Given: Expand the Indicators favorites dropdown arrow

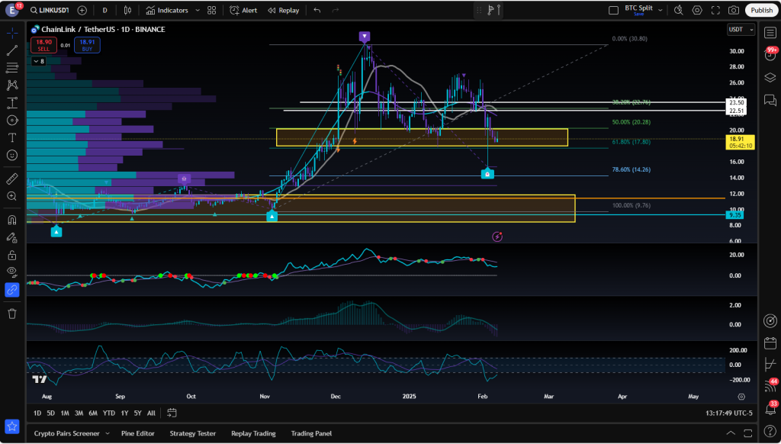Looking at the screenshot, I should pos(198,10).
